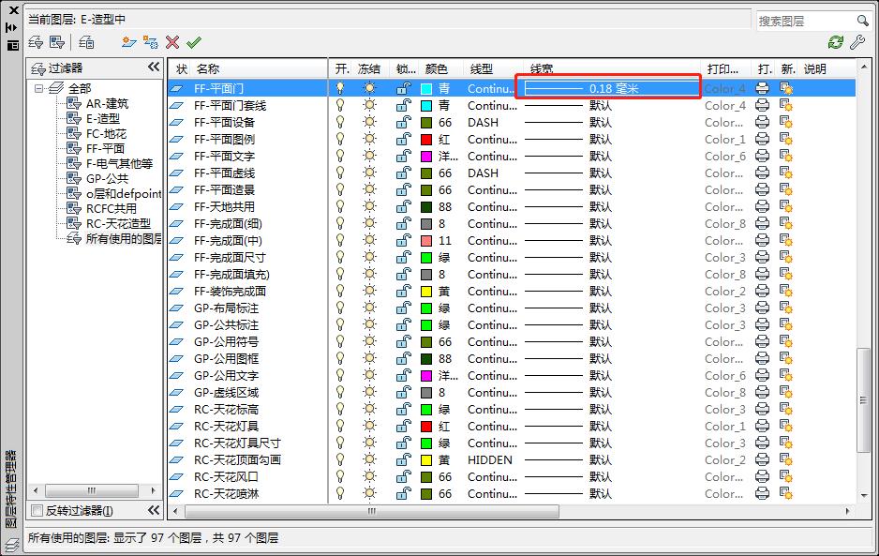The width and height of the screenshot is (879, 556).
Task: Click the green Set Current checkmark
Action: point(194,42)
